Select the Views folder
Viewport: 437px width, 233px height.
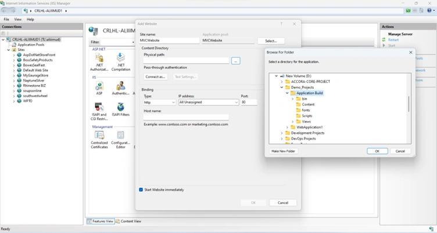point(306,122)
